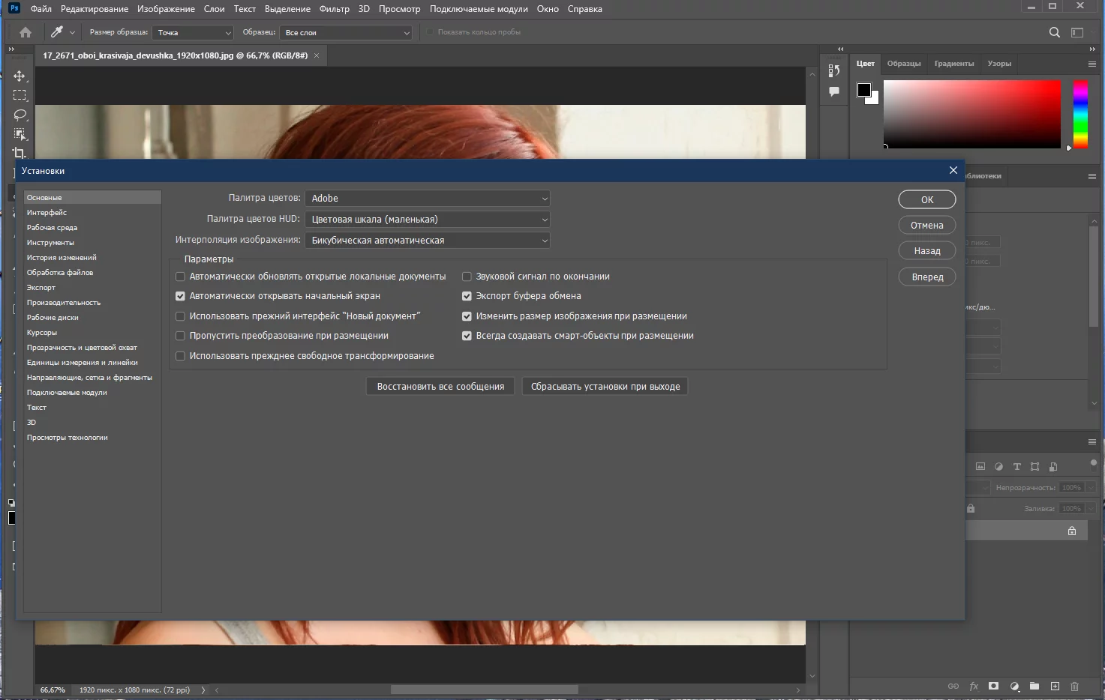Click OK in the Установки dialog
This screenshot has height=700, width=1105.
(927, 199)
